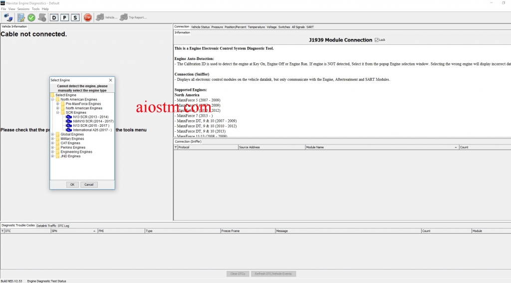This screenshot has height=283, width=511.
Task: Open the Help menu
Action: [45, 9]
